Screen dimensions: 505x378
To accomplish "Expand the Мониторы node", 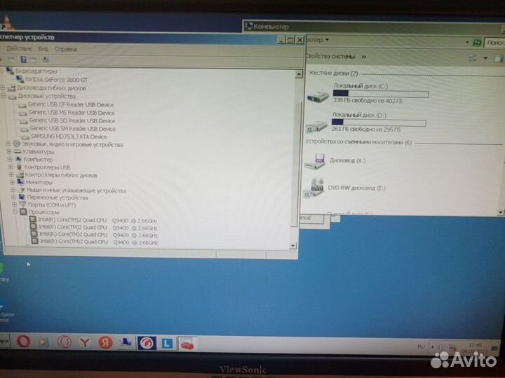I will coord(12,182).
